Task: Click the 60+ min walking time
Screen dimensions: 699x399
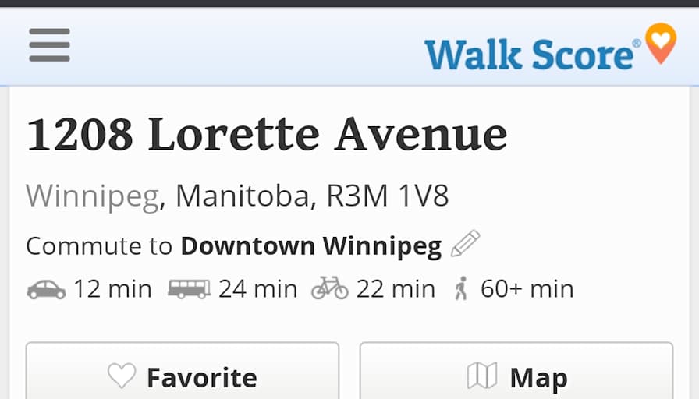Action: coord(527,289)
